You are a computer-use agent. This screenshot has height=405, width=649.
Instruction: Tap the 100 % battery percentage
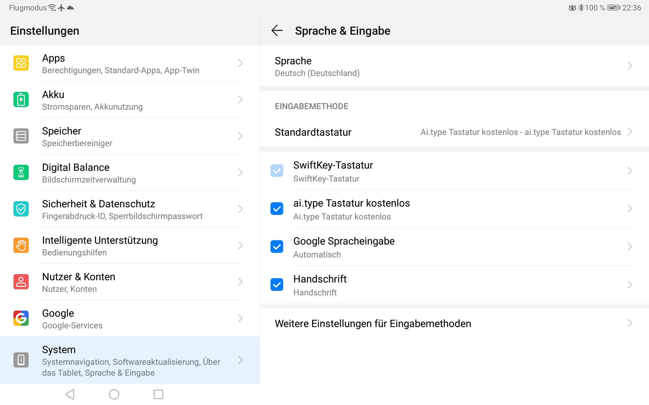click(595, 8)
